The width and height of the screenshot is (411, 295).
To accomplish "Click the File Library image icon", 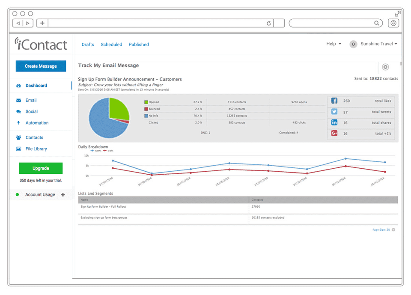I will pos(18,149).
